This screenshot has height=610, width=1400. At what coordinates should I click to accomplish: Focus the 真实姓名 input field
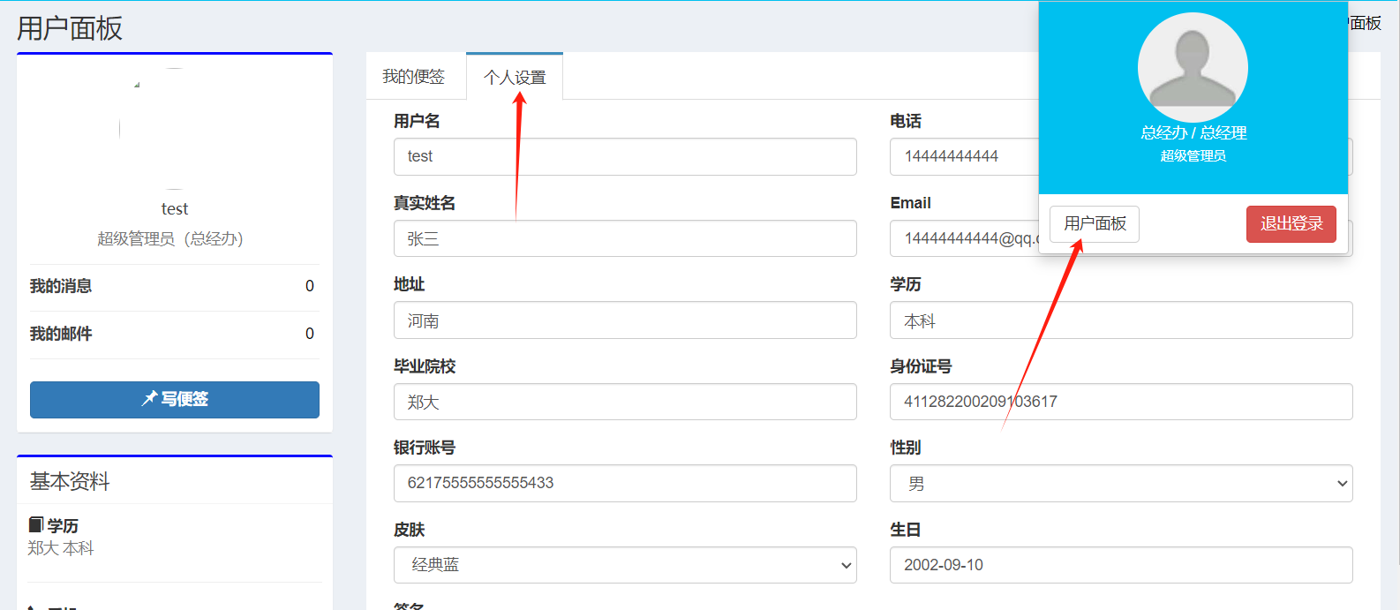[x=625, y=238]
